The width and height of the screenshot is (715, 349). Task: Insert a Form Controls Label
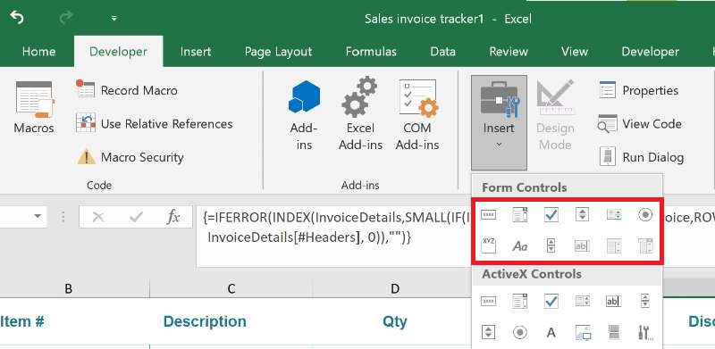click(520, 246)
